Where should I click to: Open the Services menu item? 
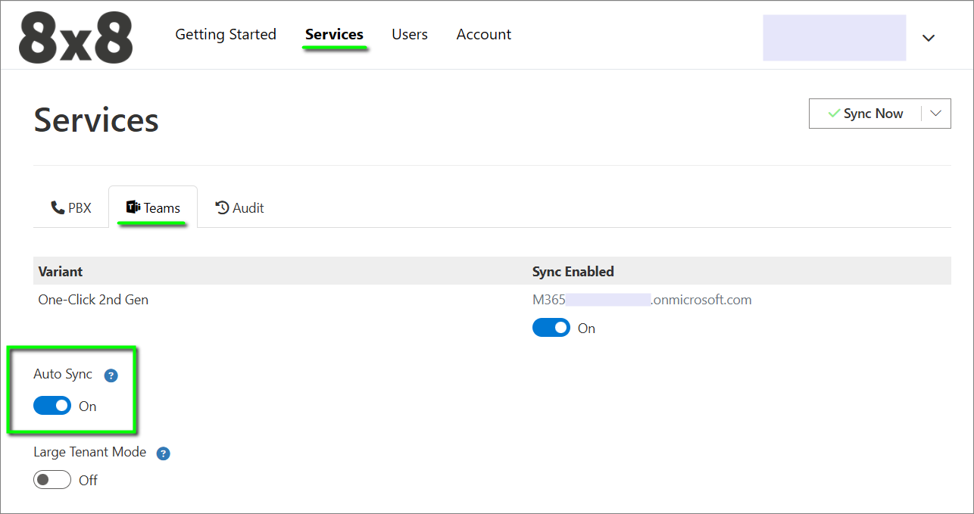(x=334, y=34)
